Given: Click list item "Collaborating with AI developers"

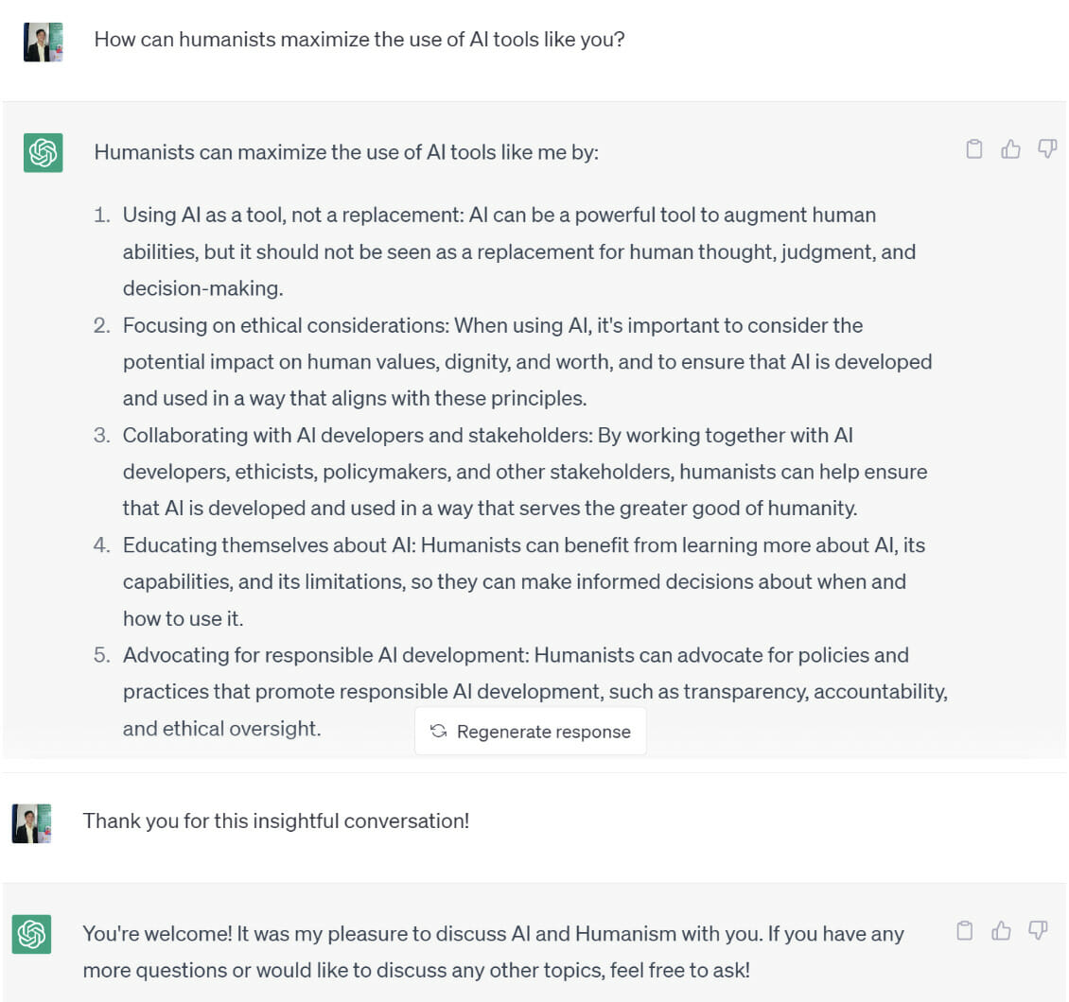Looking at the screenshot, I should [510, 472].
